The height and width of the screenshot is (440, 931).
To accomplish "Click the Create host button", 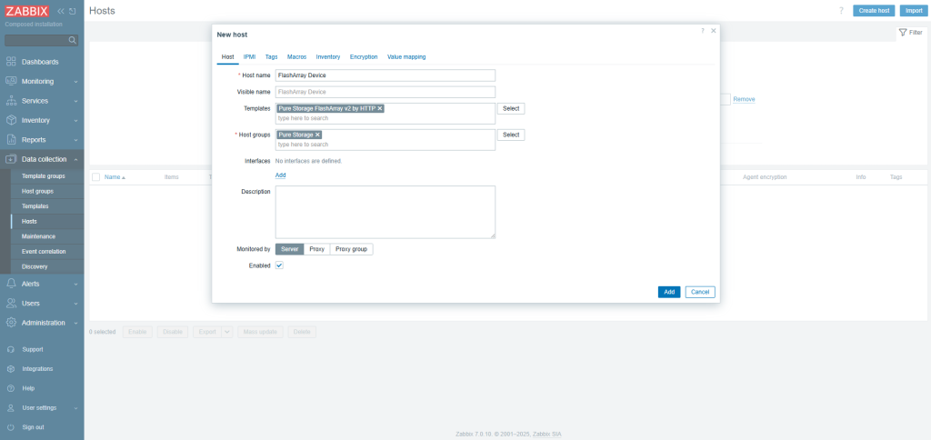I will point(874,11).
